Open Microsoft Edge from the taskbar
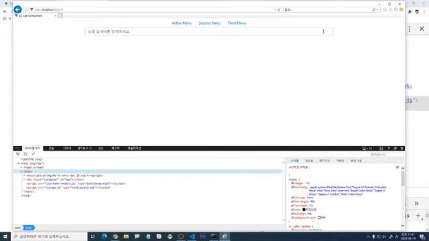Image resolution: width=429 pixels, height=241 pixels. coord(105,236)
